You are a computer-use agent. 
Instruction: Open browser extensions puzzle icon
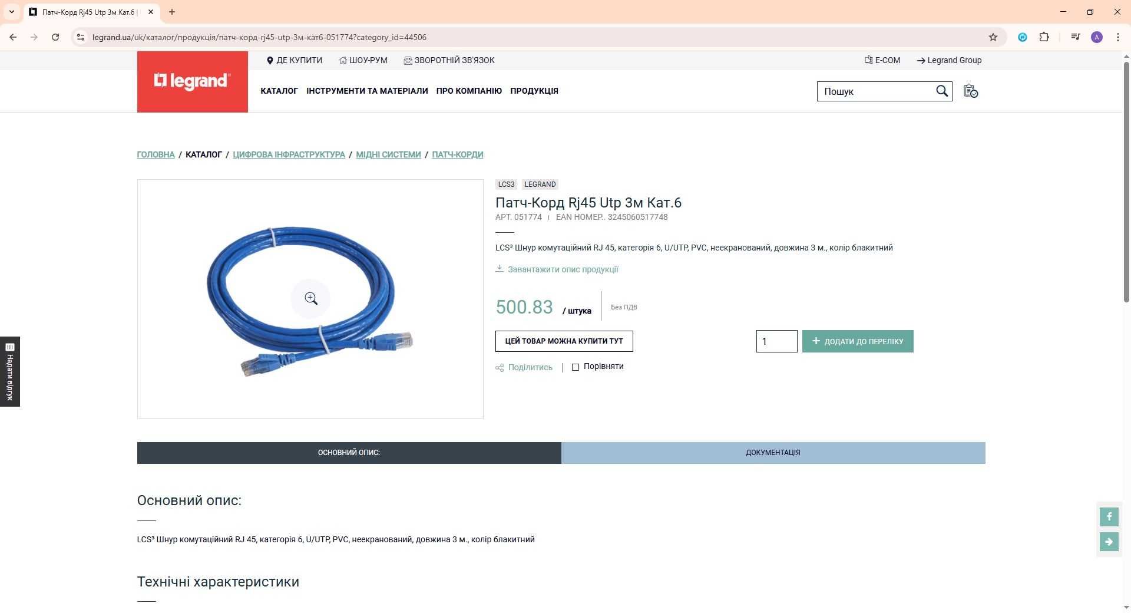click(1044, 37)
